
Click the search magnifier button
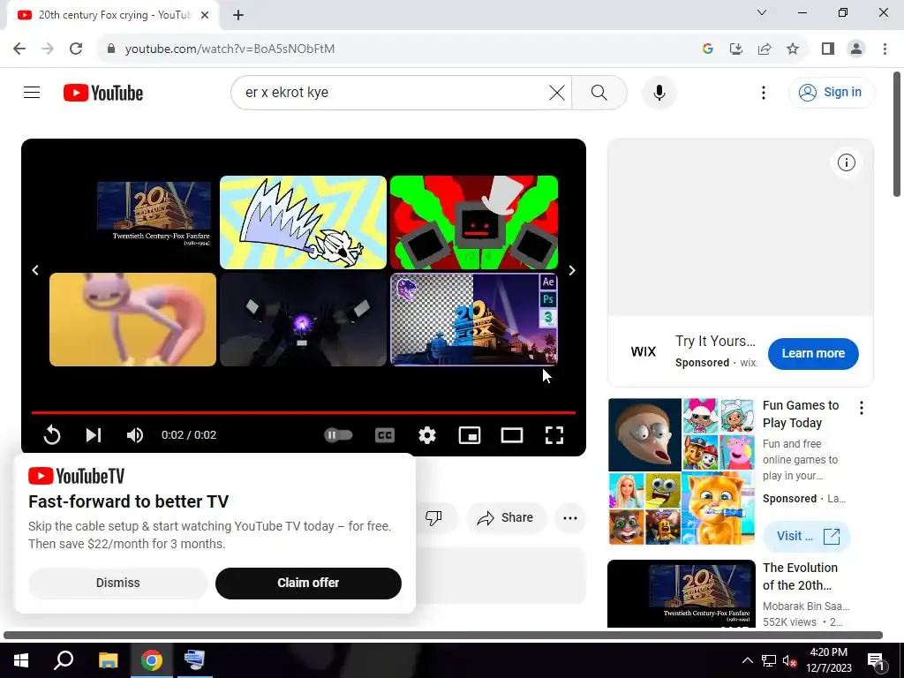point(599,92)
